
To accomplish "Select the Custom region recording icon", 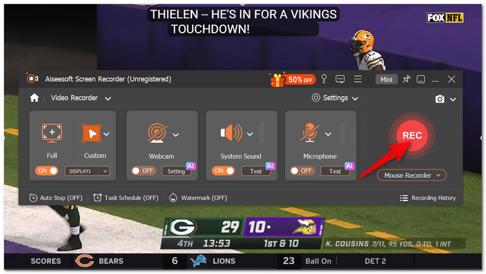I will pos(92,133).
